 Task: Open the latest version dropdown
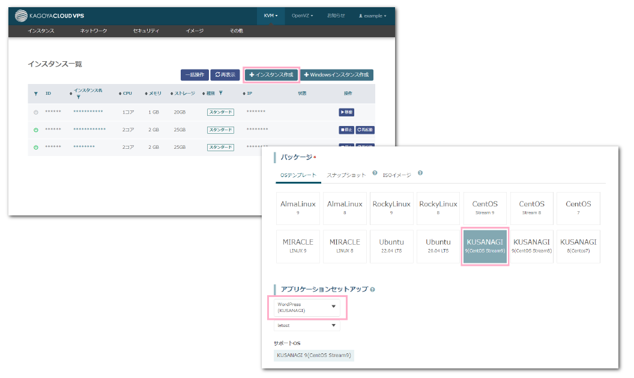point(307,325)
